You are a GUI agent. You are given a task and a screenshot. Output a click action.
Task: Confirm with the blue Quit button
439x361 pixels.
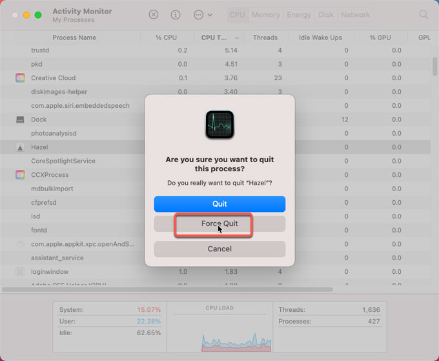pyautogui.click(x=219, y=204)
